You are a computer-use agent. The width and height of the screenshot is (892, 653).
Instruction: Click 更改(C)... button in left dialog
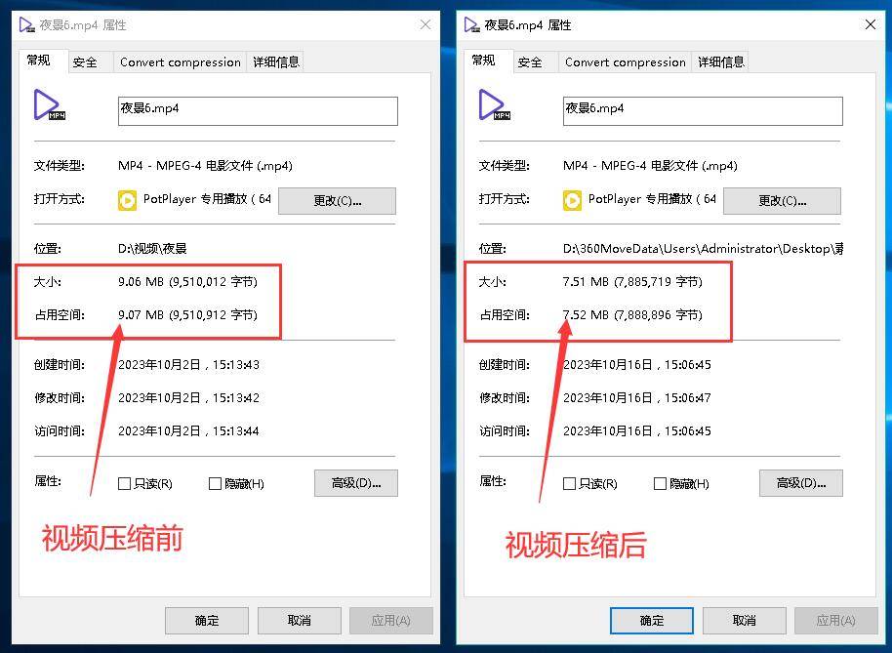[x=337, y=201]
